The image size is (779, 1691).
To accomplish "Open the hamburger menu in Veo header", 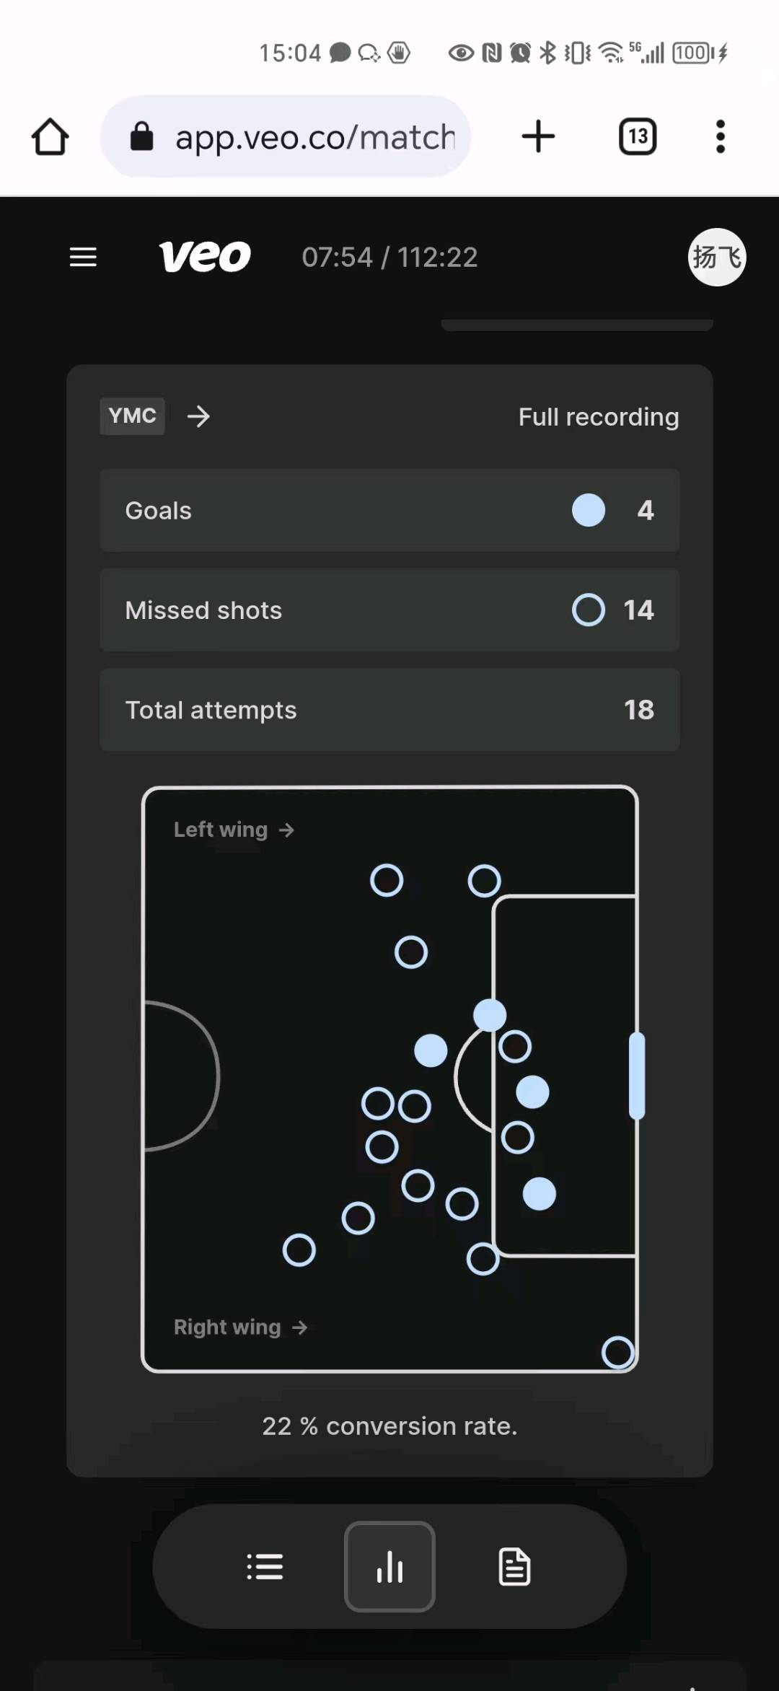I will pyautogui.click(x=83, y=257).
